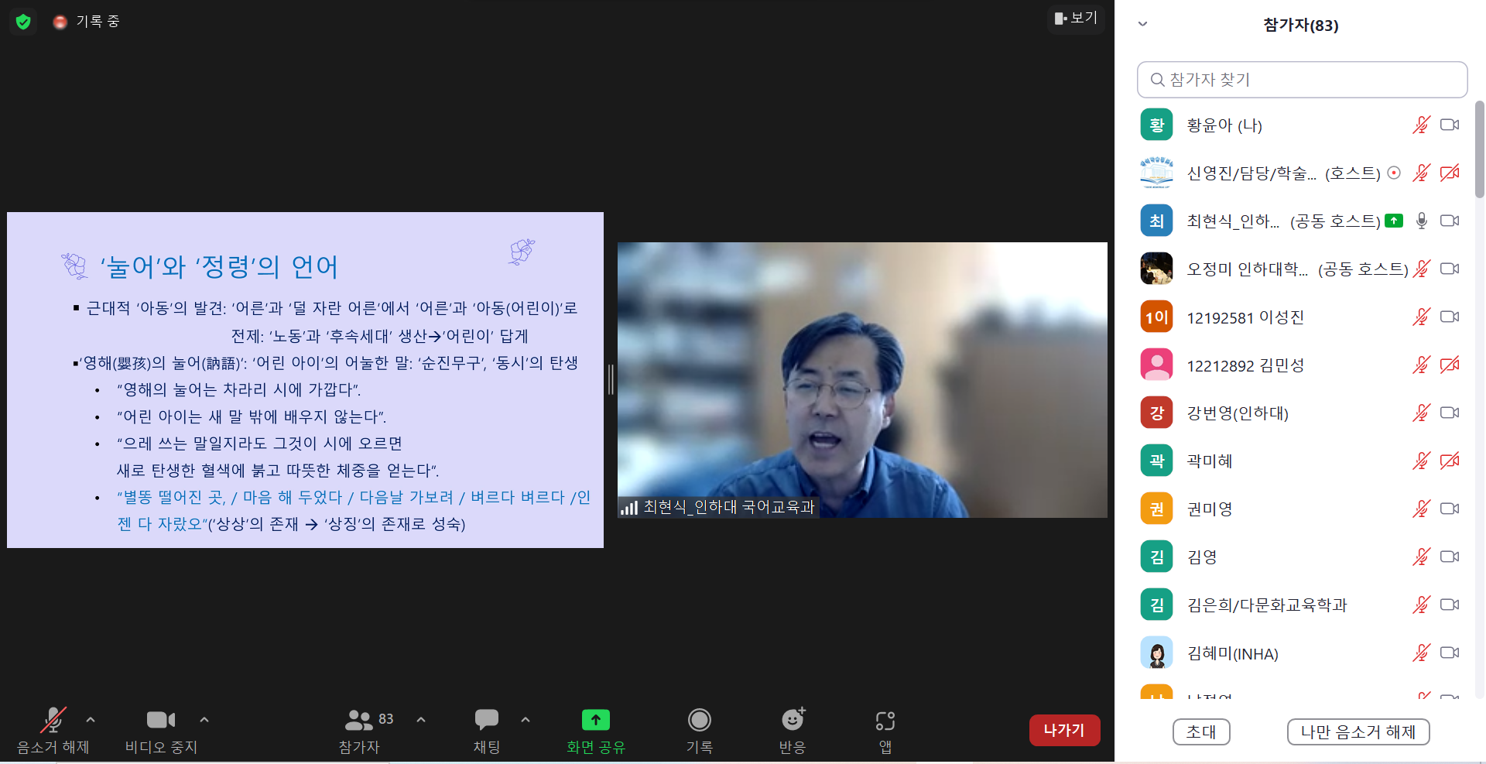Image resolution: width=1486 pixels, height=764 pixels.
Task: Click the muted mic icon for 김은희/다문화교육학과
Action: coord(1421,605)
